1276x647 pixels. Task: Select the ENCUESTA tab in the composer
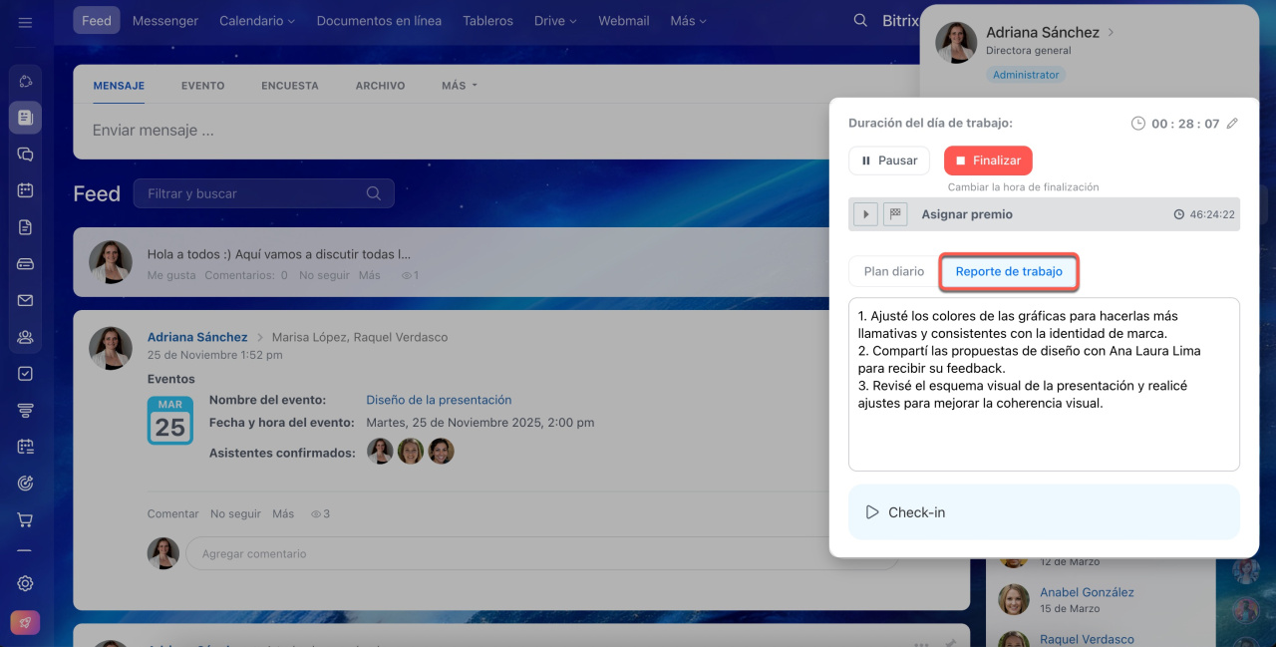coord(289,86)
